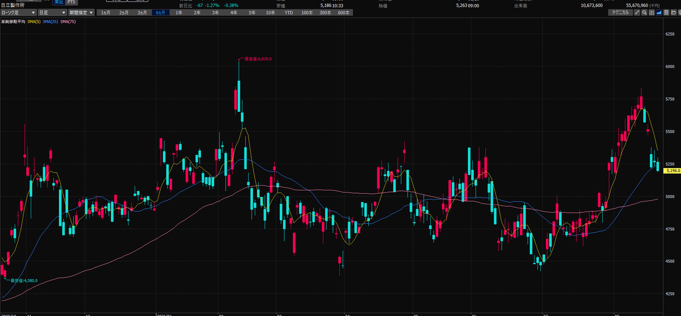Screen dimensions: 681x316
Task: Show the last 600本 candles
Action: click(343, 12)
